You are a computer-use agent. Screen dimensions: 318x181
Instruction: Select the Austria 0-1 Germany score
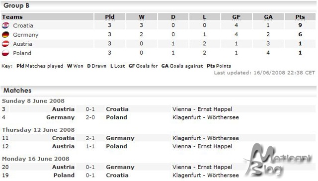[90, 167]
